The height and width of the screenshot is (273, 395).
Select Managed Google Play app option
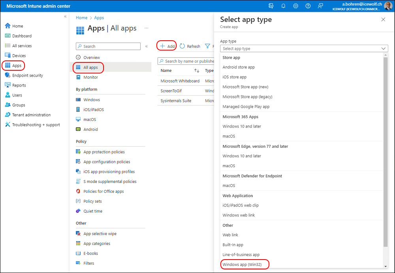tap(246, 106)
